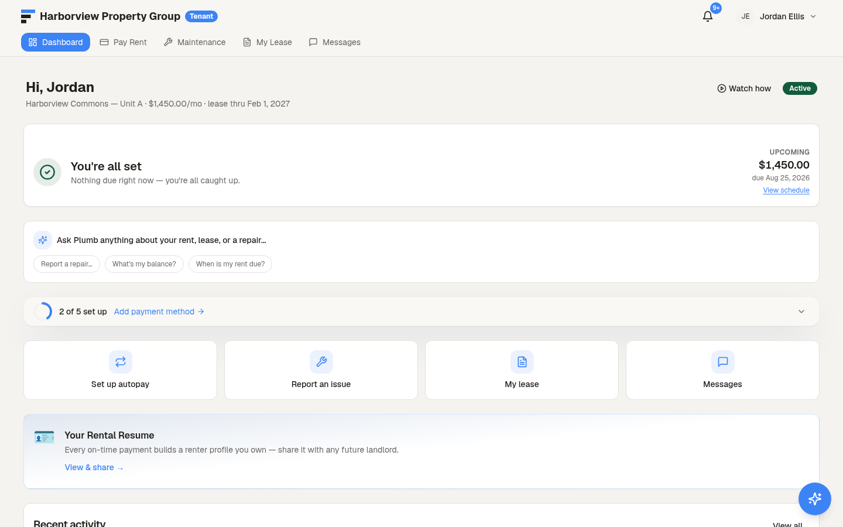Image resolution: width=843 pixels, height=527 pixels.
Task: Click the Harborview Property Group logo icon
Action: coord(28,16)
